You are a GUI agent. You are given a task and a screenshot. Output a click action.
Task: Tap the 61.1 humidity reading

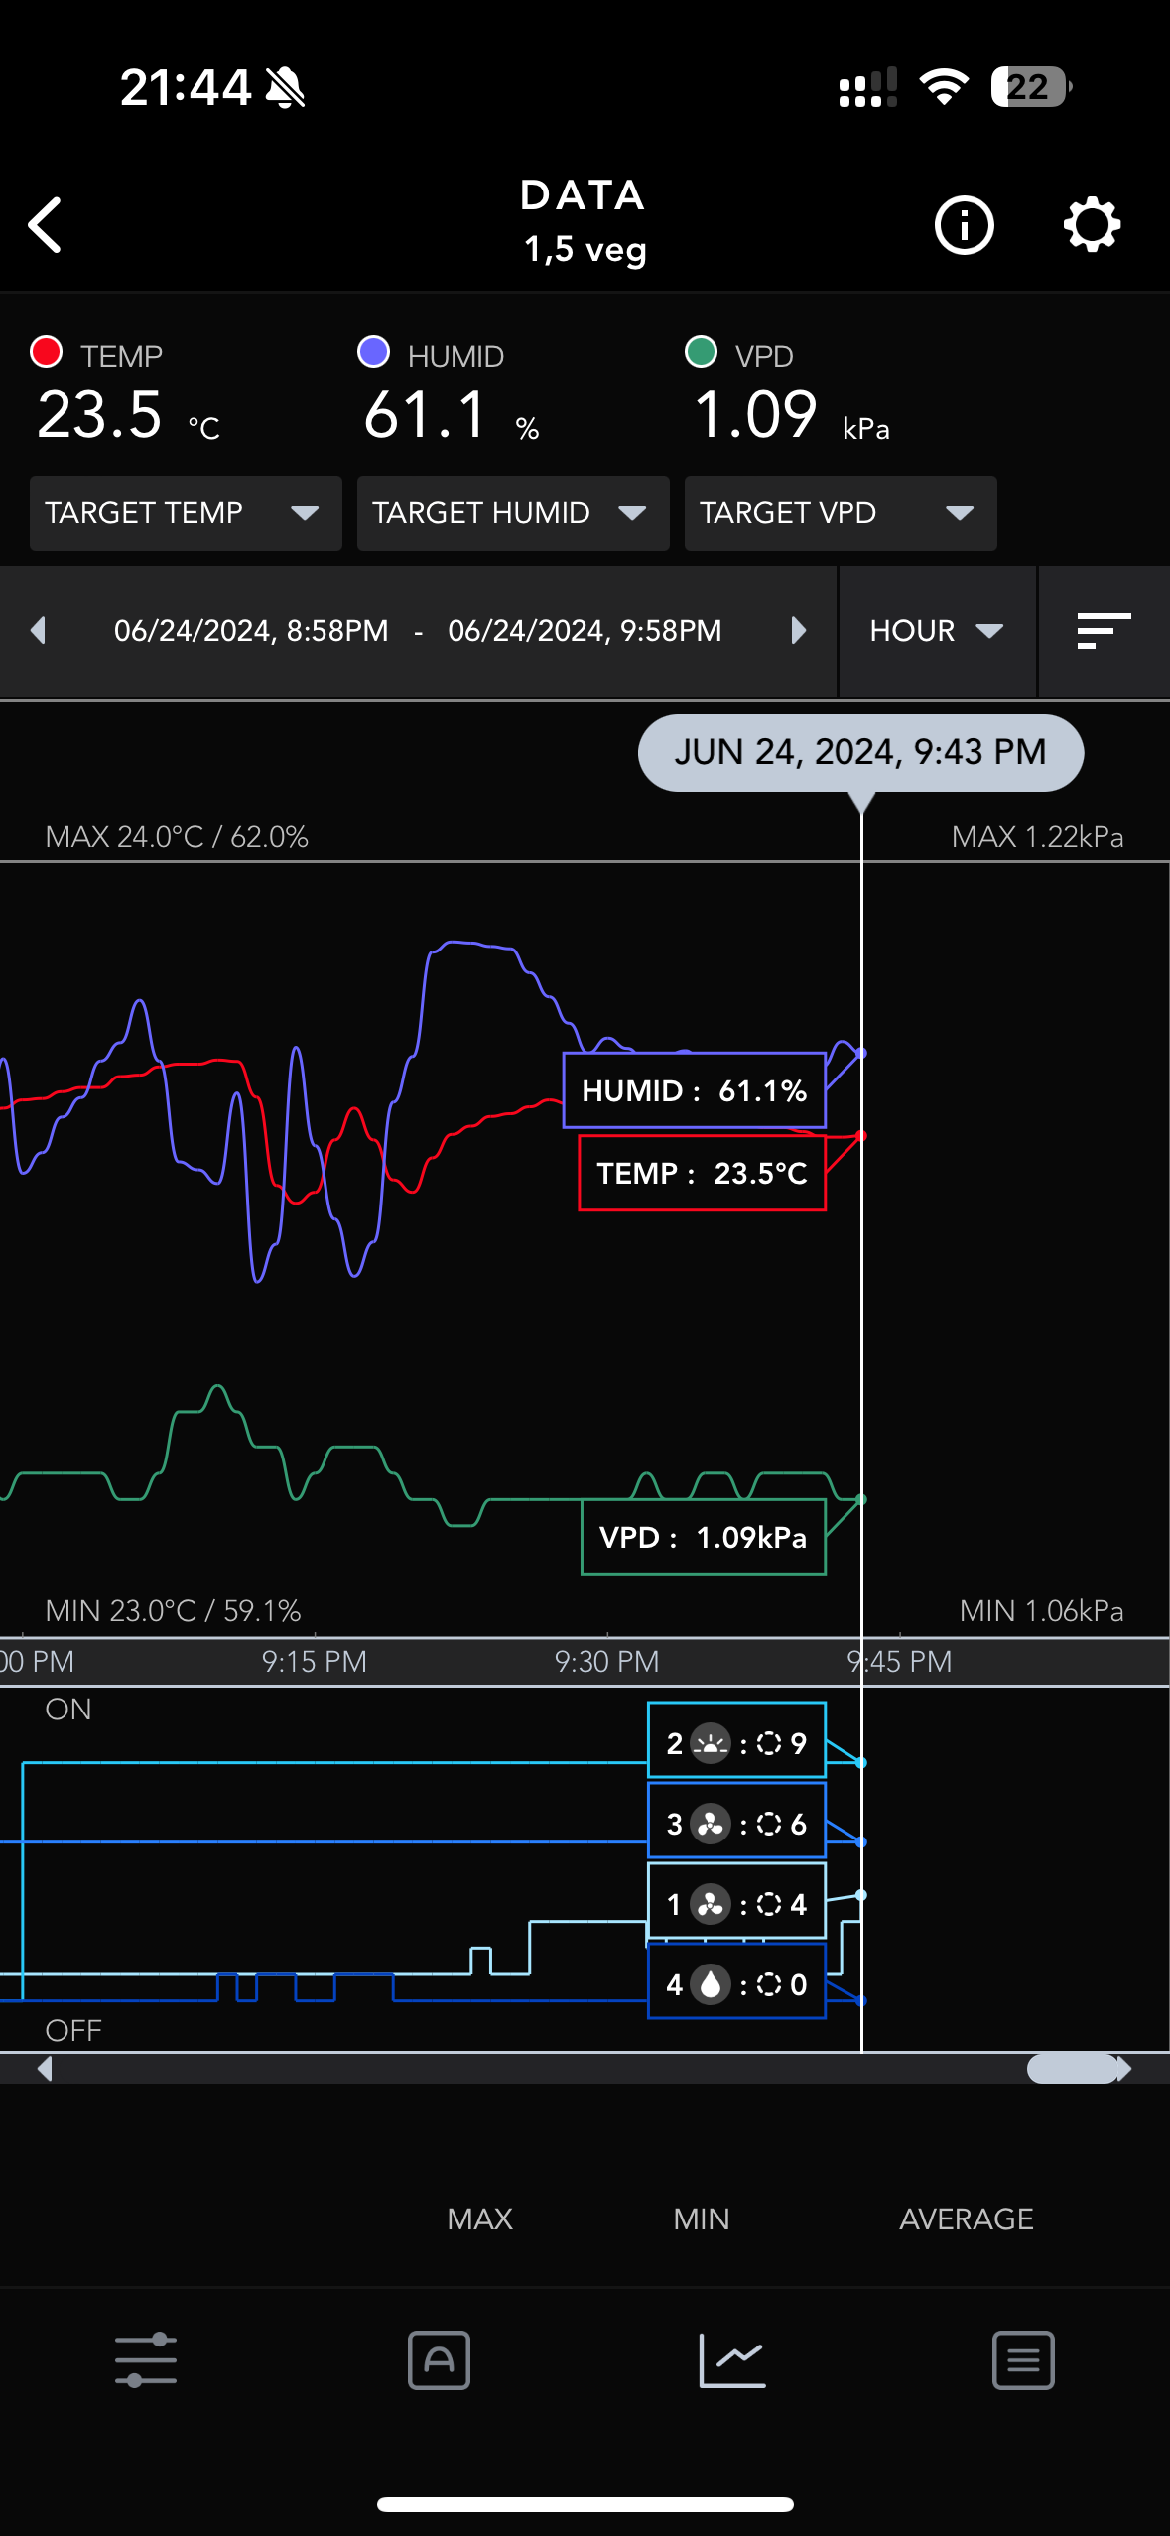[x=426, y=414]
